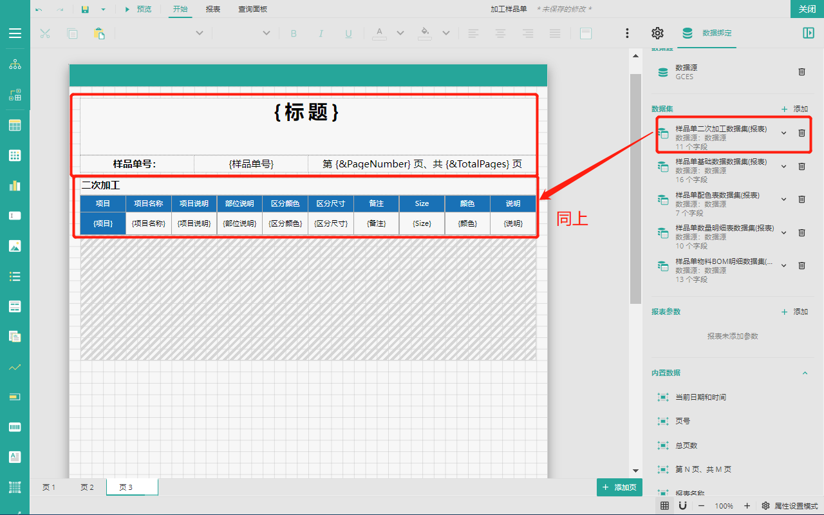Delete the 样品单配色表数据集 dataset
The width and height of the screenshot is (824, 515).
801,200
